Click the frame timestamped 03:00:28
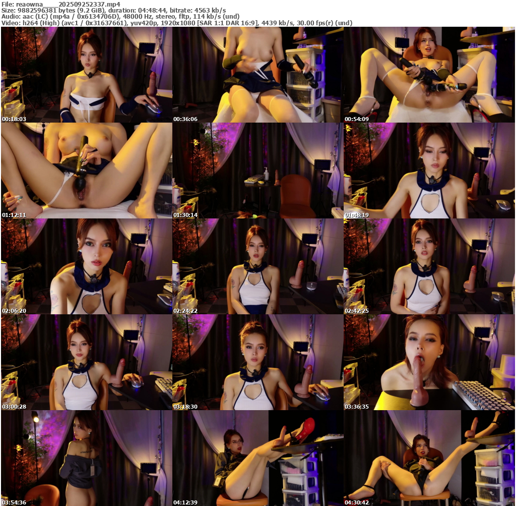516x506 pixels. tap(86, 362)
